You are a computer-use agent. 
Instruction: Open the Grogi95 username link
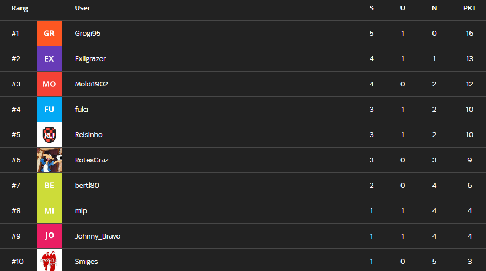pos(88,34)
